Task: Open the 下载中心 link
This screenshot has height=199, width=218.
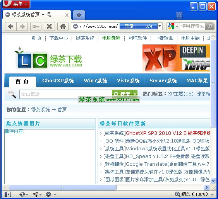Action: coord(59,38)
